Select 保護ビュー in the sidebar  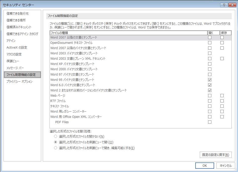point(13,61)
